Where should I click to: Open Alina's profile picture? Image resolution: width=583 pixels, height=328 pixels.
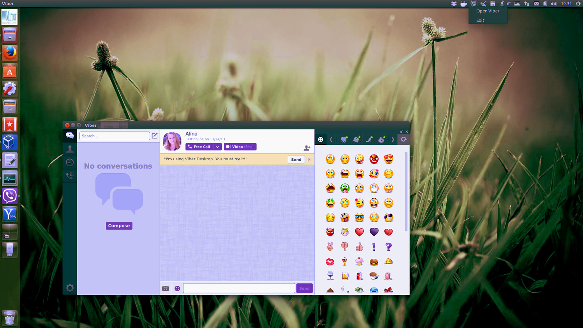coord(172,141)
